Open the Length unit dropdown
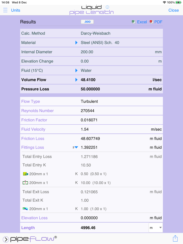Viewport: 183px width, 244px height. click(x=156, y=228)
